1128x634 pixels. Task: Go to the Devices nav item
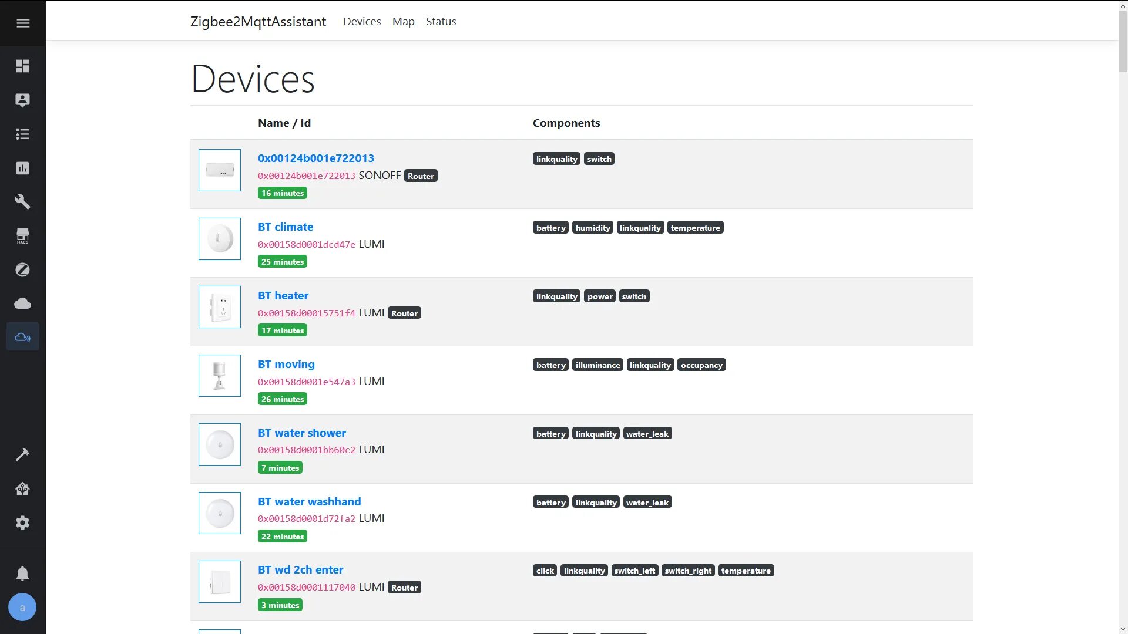coord(362,22)
